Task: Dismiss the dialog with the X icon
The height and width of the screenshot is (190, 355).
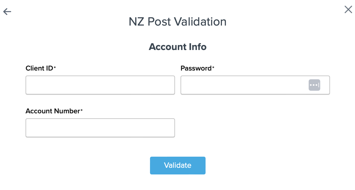Action: (x=348, y=9)
